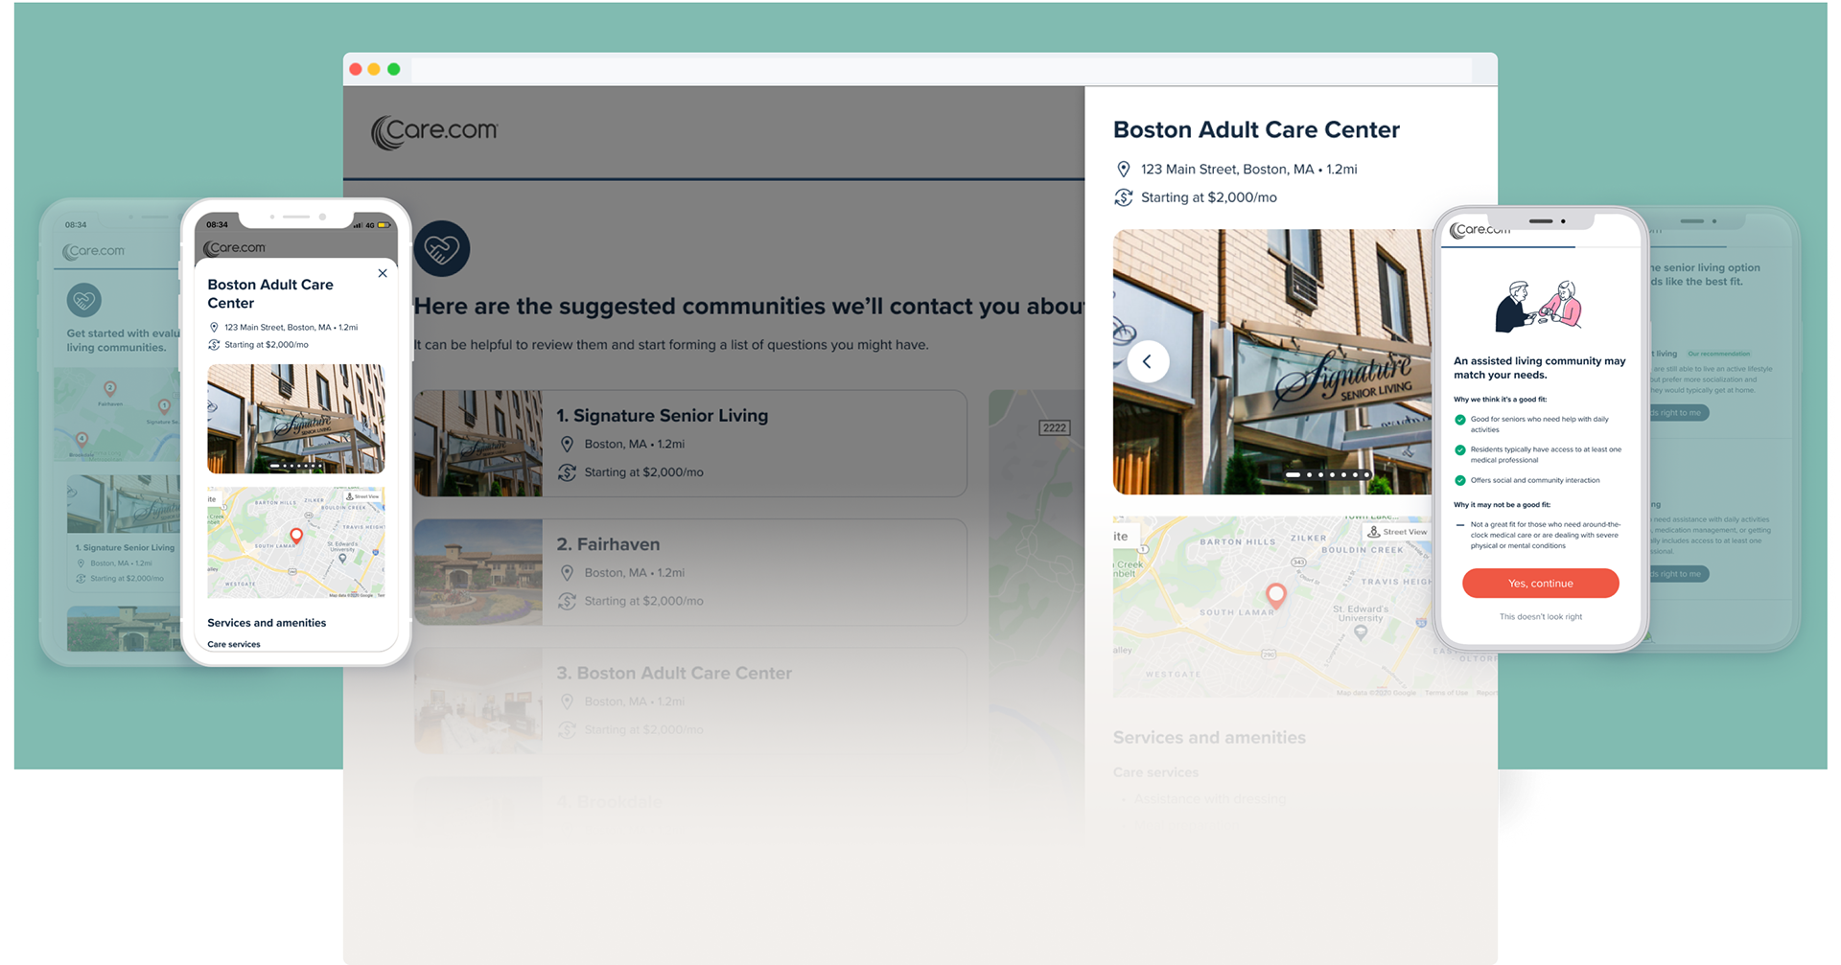Screen dimensions: 1841x965
Task: Click the green check next to 'Offers social and community'
Action: (x=1460, y=481)
